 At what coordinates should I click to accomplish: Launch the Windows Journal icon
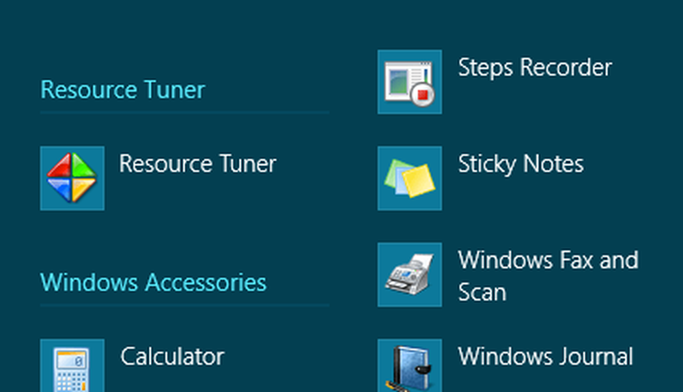pyautogui.click(x=410, y=365)
